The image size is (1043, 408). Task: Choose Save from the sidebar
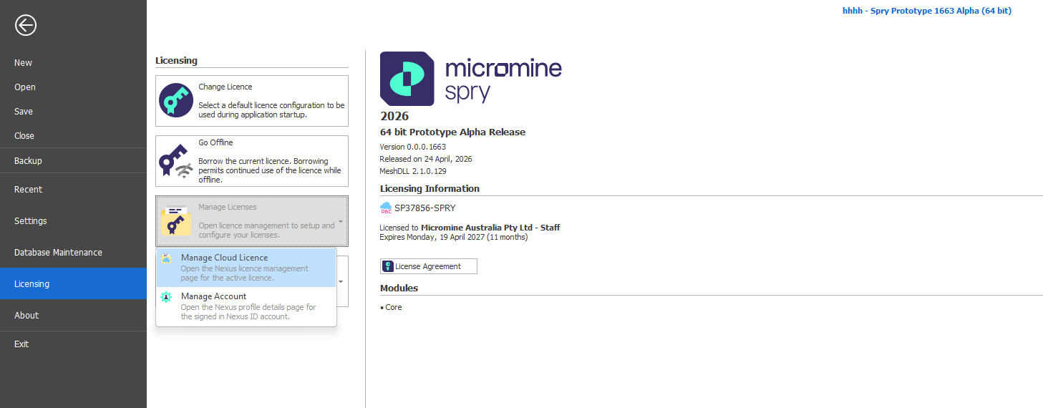pos(73,112)
